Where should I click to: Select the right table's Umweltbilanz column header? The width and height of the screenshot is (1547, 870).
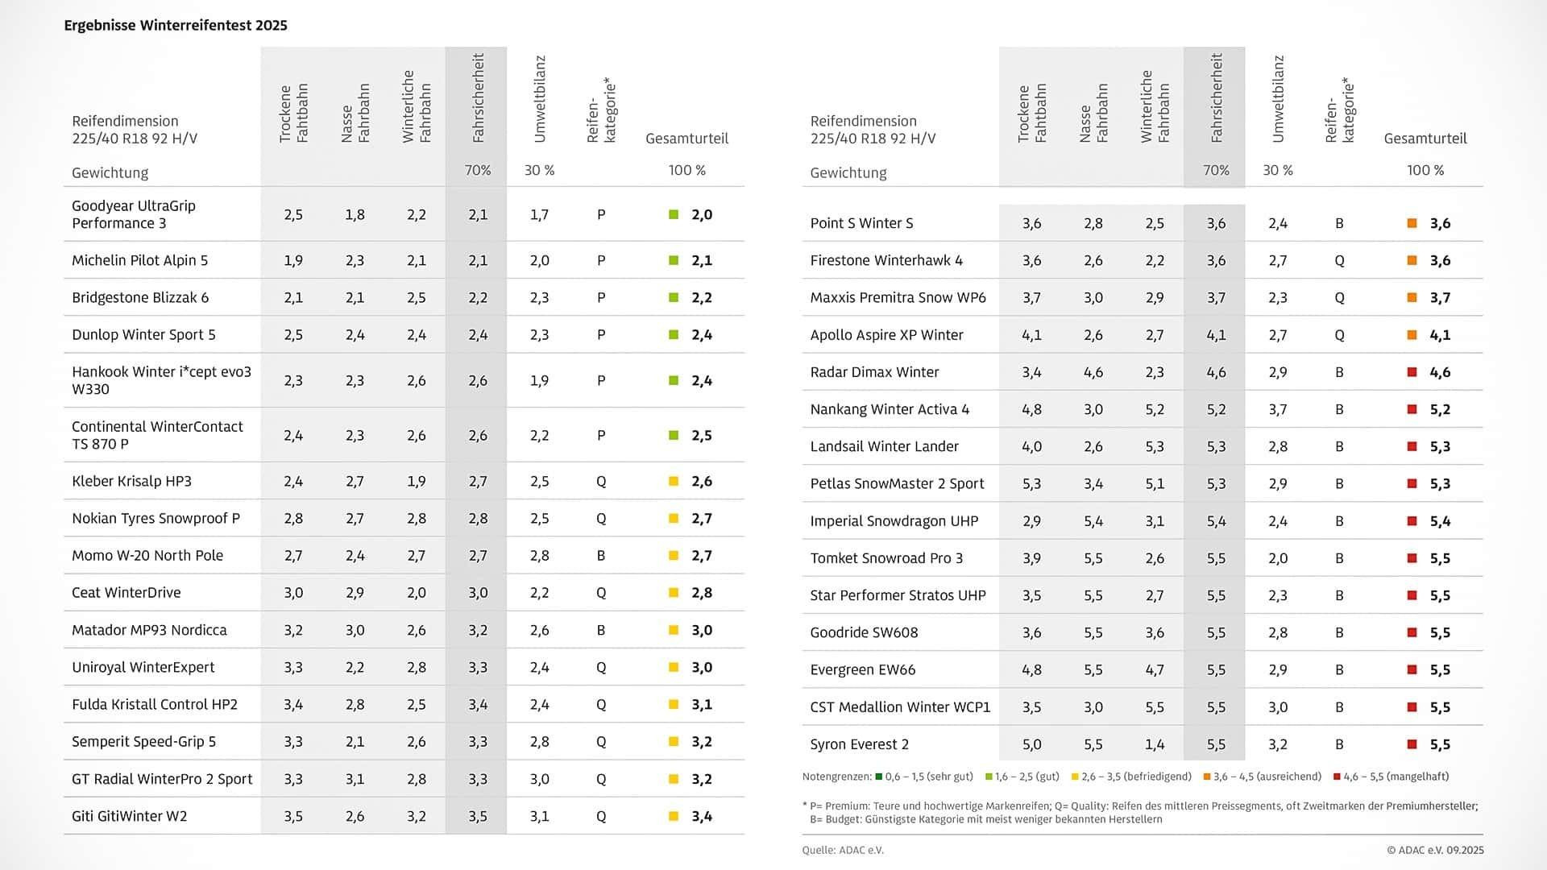click(x=1278, y=100)
